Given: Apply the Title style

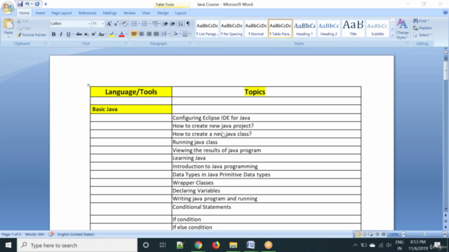Looking at the screenshot, I should [353, 29].
